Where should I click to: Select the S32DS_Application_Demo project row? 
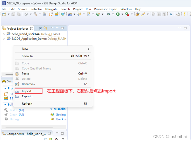[37, 39]
